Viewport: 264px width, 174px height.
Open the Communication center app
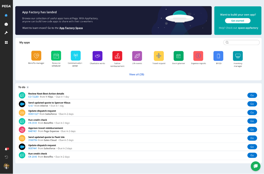tap(75, 56)
